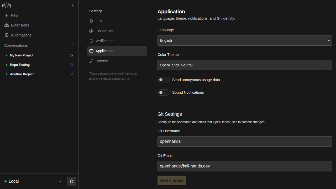This screenshot has width=336, height=189.
Task: Click the 2s timestamp of My New Project
Action: (71, 55)
